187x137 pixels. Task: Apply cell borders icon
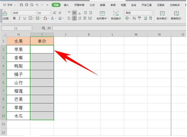pyautogui.click(x=30, y=18)
